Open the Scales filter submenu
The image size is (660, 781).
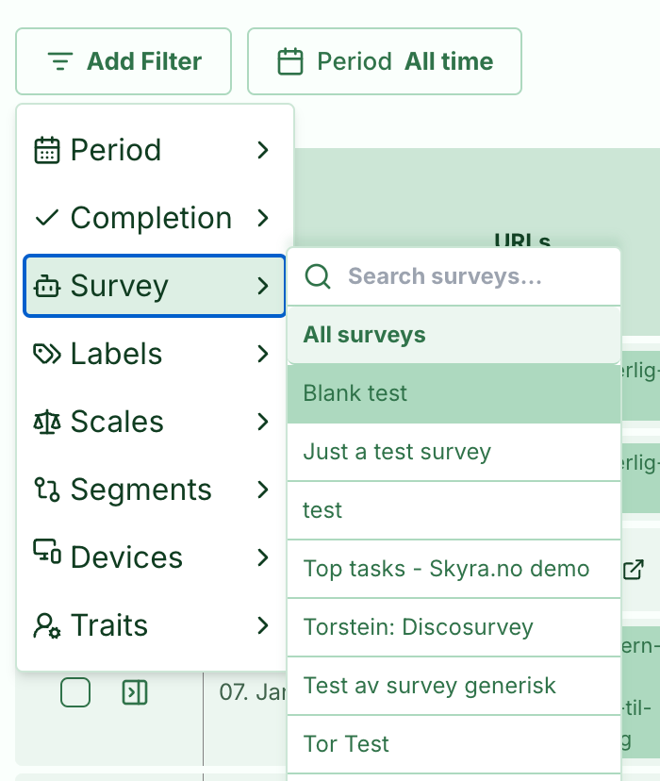point(155,422)
